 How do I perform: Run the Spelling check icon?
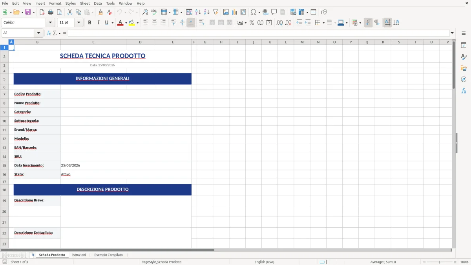pyautogui.click(x=154, y=12)
